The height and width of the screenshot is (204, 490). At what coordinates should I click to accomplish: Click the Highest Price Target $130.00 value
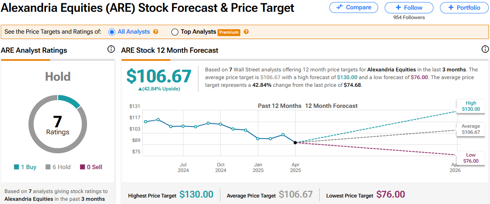pos(196,195)
